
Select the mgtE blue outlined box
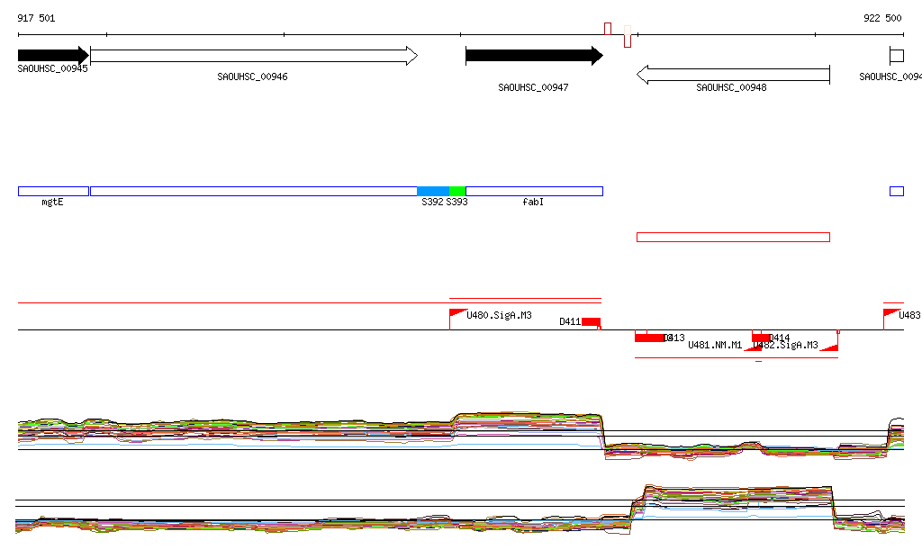(53, 191)
